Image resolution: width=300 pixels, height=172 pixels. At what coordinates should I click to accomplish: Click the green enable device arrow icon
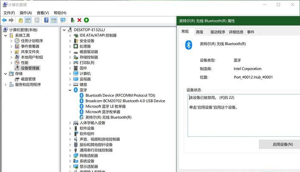[x=87, y=20]
